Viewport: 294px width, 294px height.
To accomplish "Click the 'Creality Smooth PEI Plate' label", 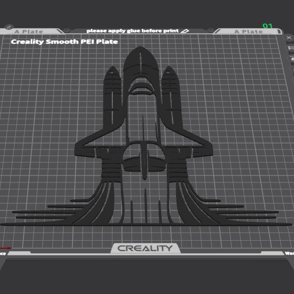I will pos(64,42).
